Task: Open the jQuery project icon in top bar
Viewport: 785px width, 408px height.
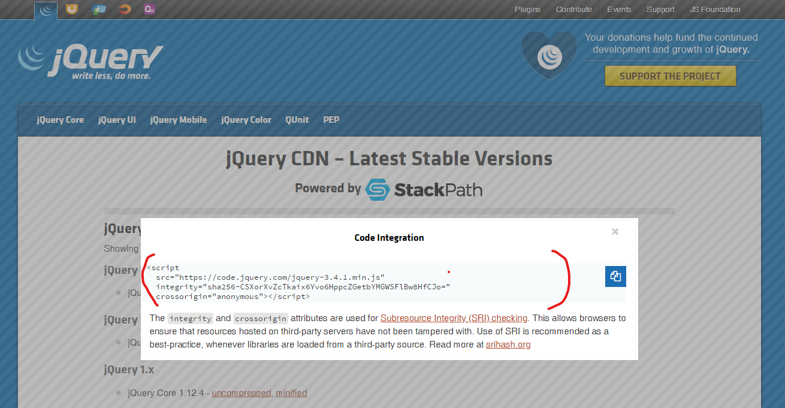Action: [x=46, y=10]
